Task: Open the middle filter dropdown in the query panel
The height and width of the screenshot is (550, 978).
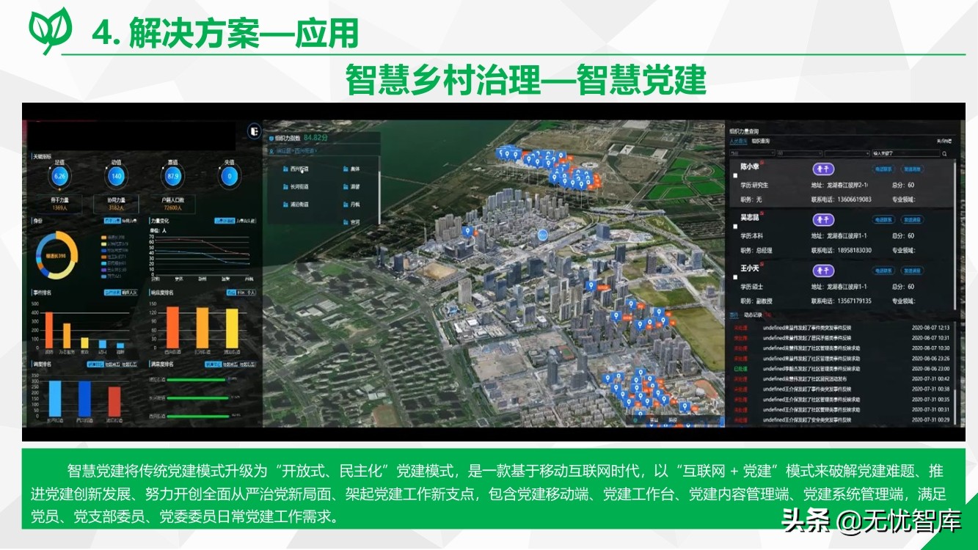Action: pyautogui.click(x=800, y=153)
